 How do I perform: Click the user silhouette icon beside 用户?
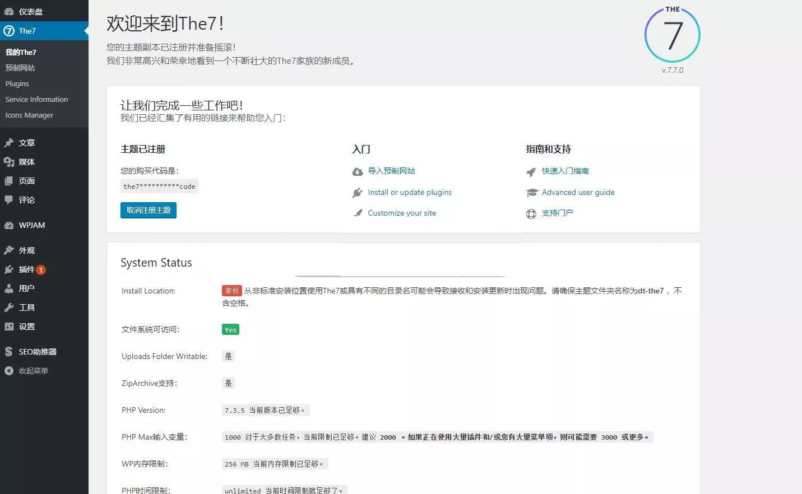9,288
